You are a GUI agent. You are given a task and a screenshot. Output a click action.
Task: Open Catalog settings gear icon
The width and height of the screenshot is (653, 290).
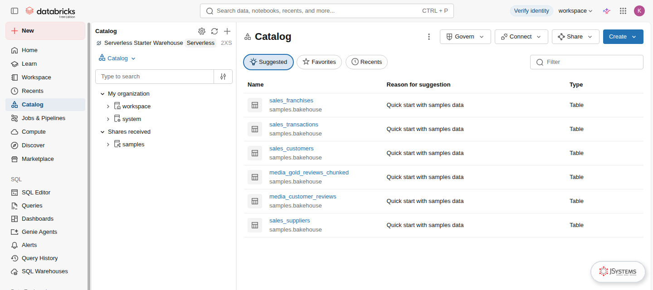pyautogui.click(x=202, y=31)
